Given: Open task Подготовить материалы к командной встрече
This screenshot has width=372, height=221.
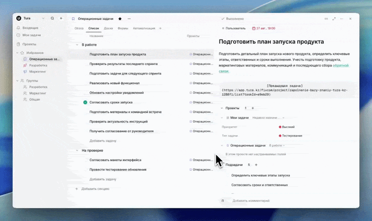Looking at the screenshot, I should pyautogui.click(x=126, y=112).
